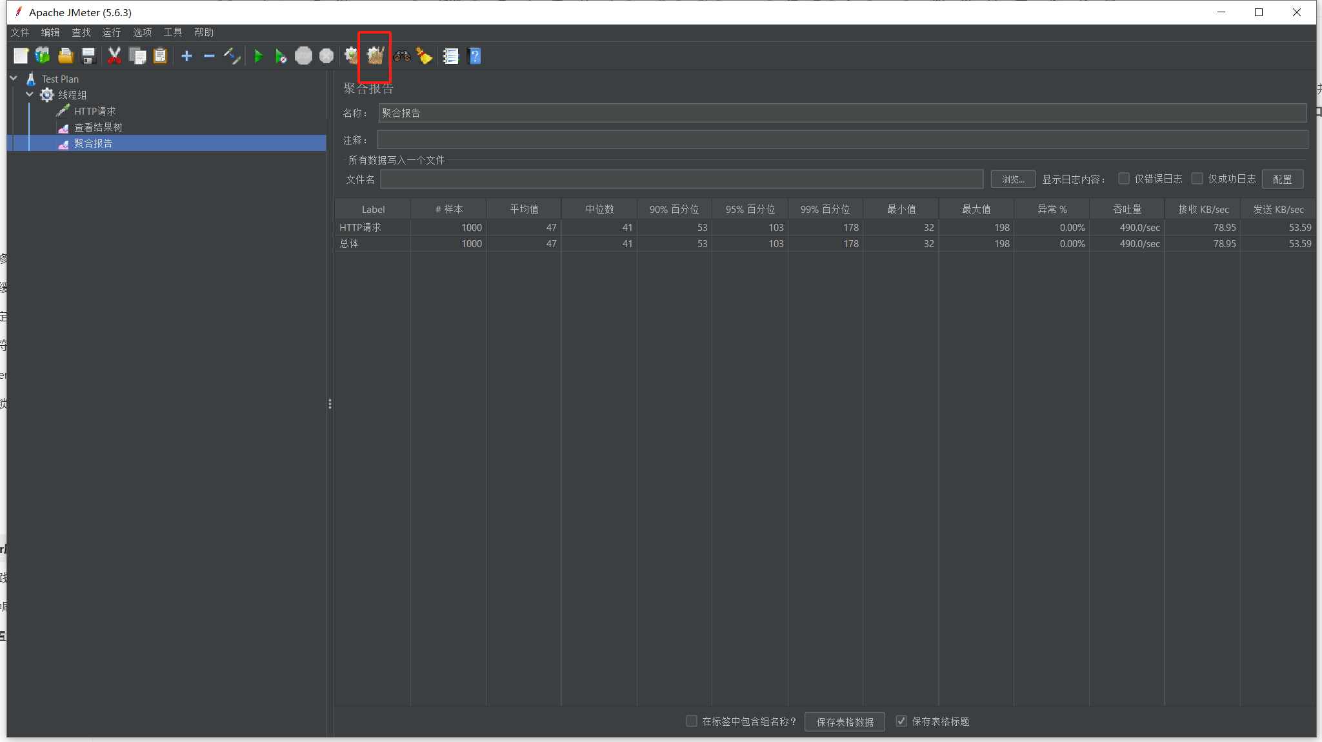The image size is (1322, 742).
Task: Click the Copy icon in toolbar
Action: (x=137, y=56)
